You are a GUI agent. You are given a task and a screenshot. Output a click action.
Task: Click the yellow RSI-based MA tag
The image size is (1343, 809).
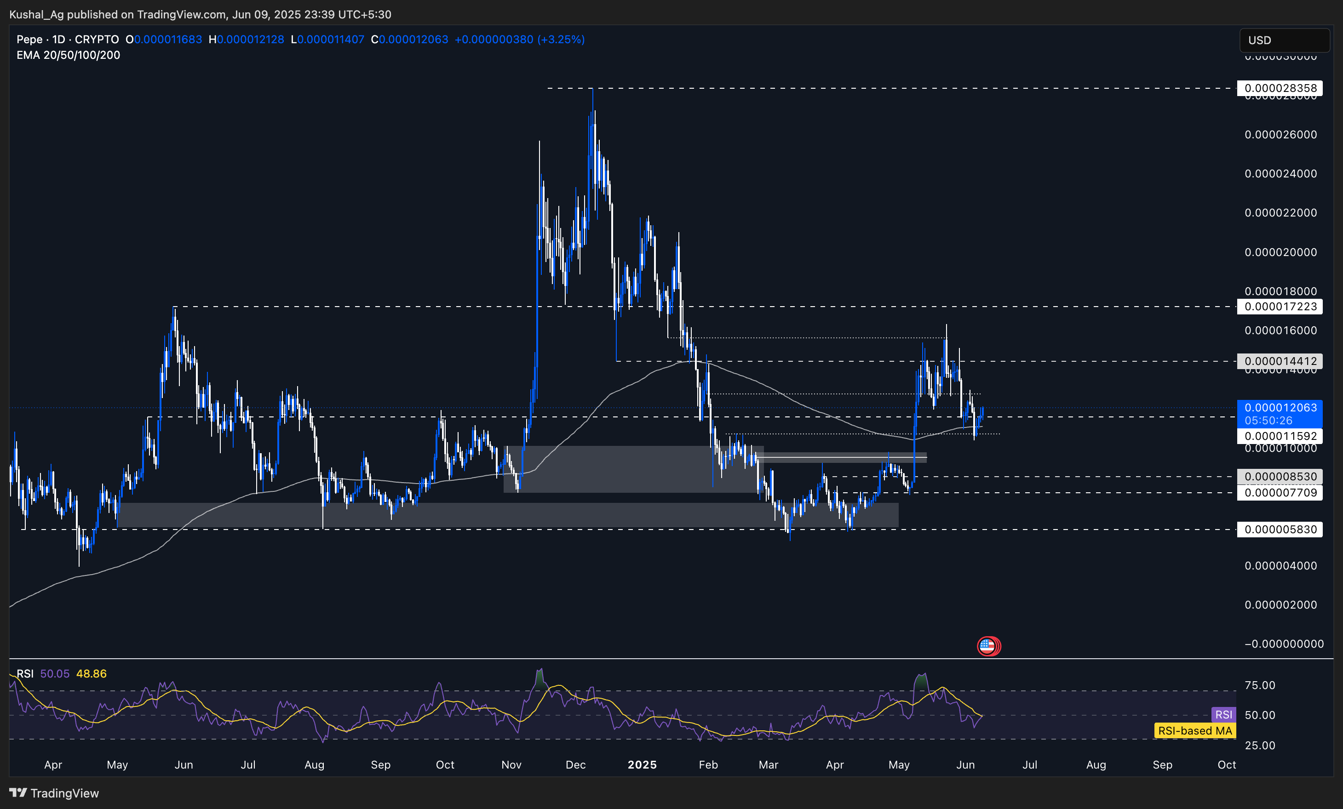[x=1195, y=730]
